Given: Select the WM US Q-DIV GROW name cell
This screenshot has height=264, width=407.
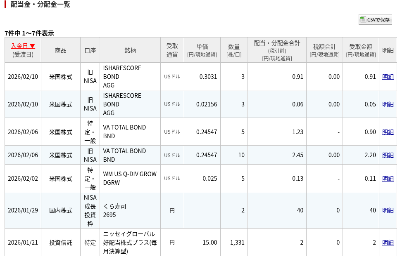Looking at the screenshot, I should pyautogui.click(x=130, y=174).
